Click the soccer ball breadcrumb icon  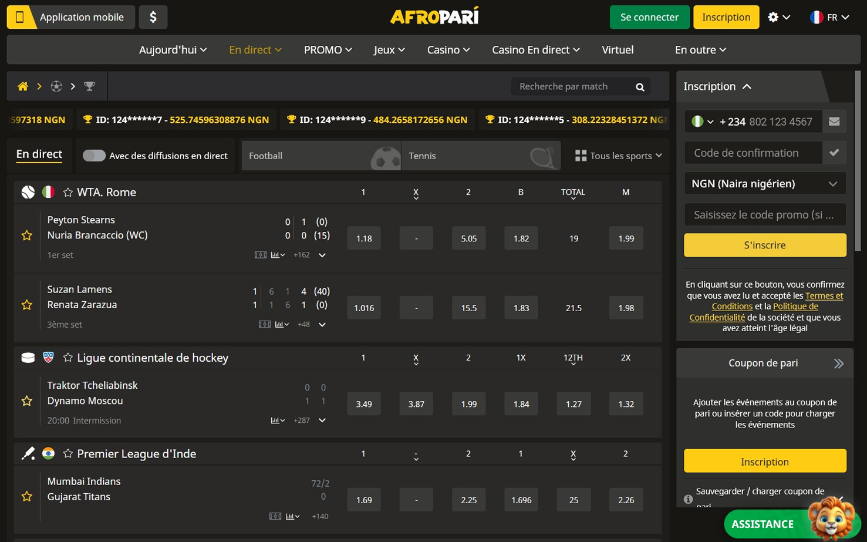[56, 86]
